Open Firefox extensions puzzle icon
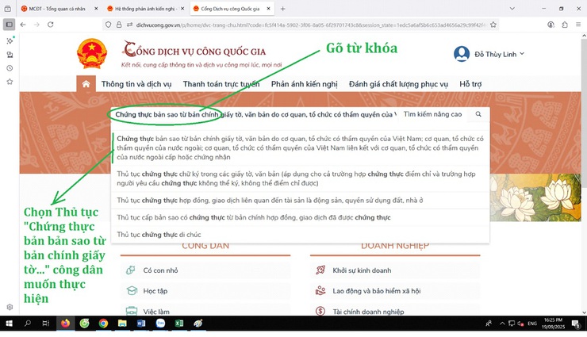 565,25
